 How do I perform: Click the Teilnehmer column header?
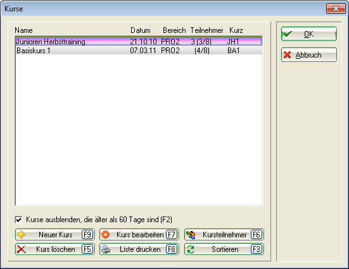tap(206, 30)
